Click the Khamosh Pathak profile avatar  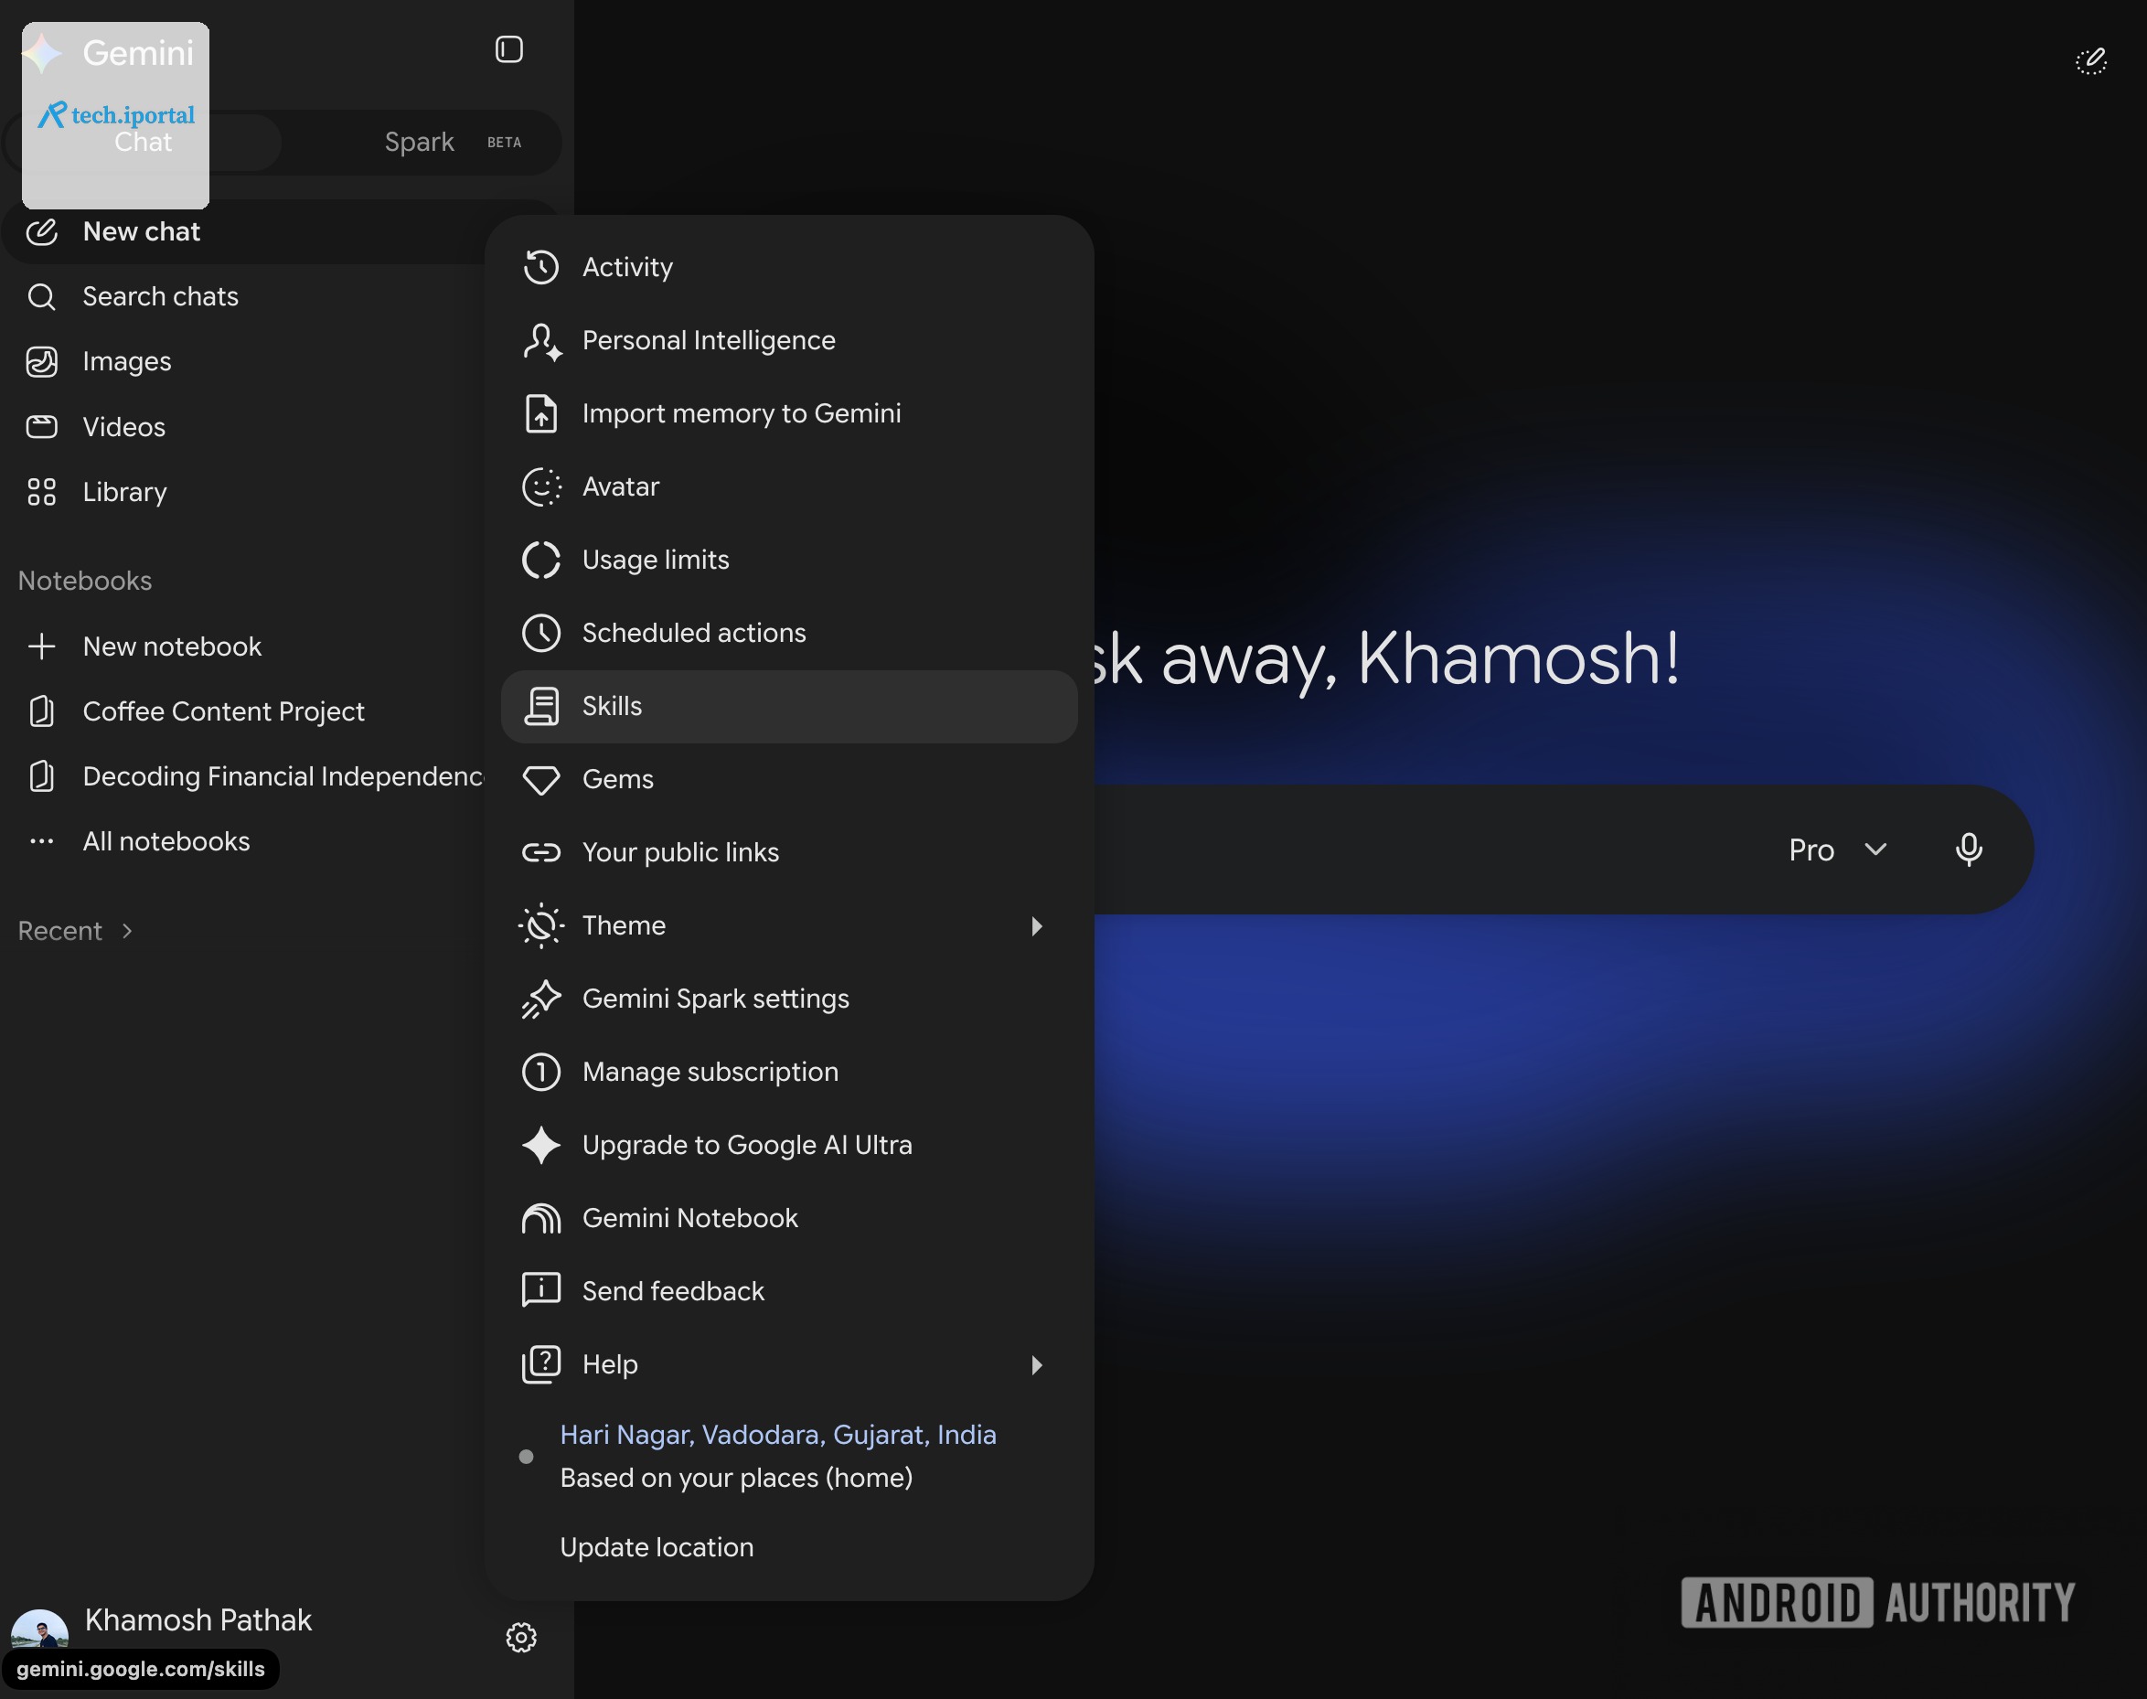pos(40,1631)
